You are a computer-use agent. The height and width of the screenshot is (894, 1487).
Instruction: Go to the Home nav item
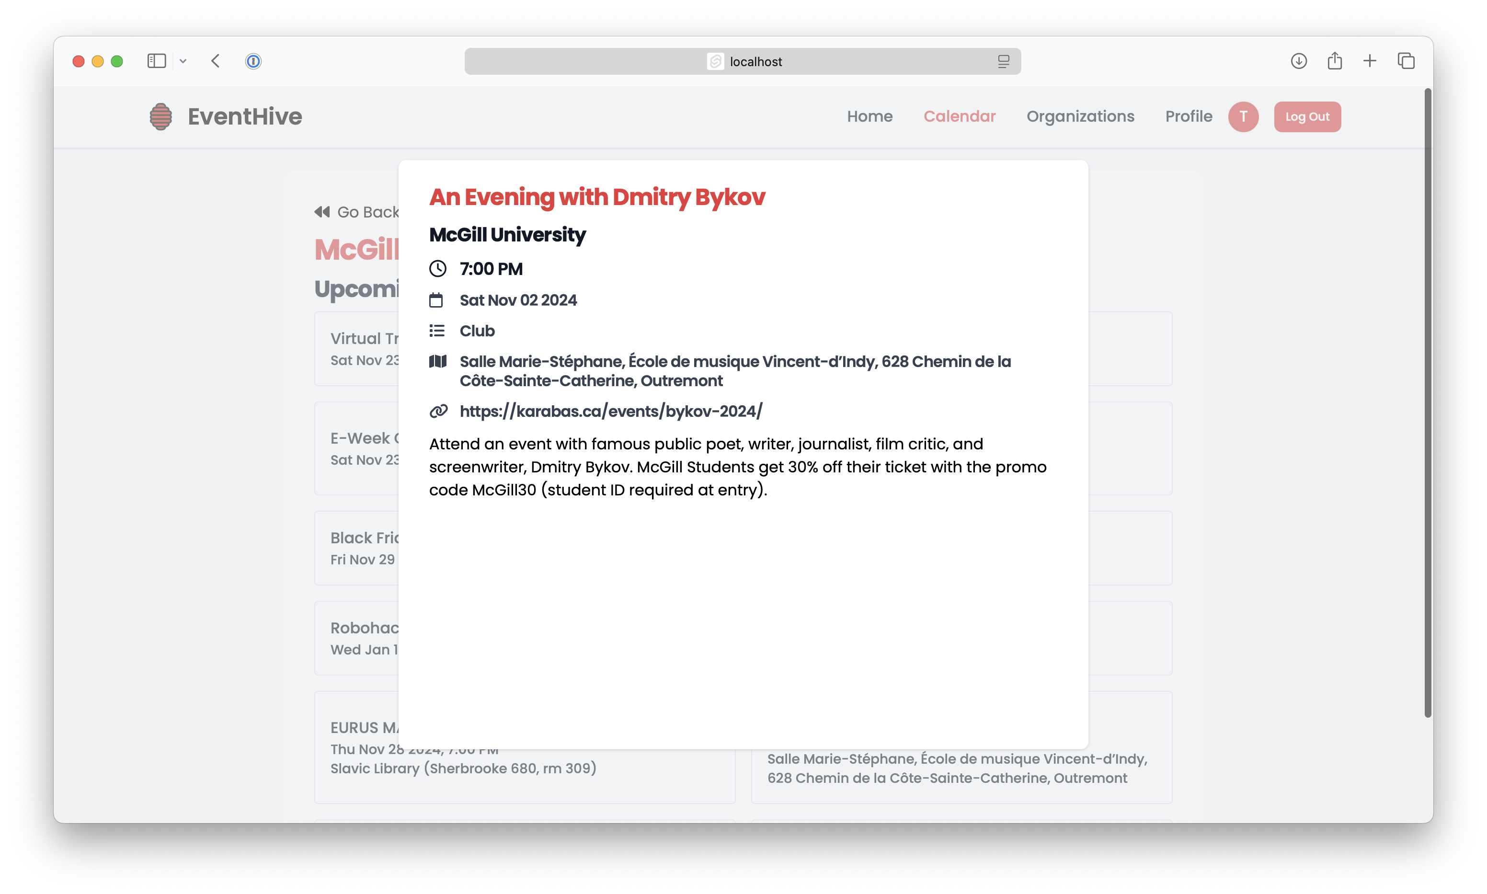click(869, 116)
